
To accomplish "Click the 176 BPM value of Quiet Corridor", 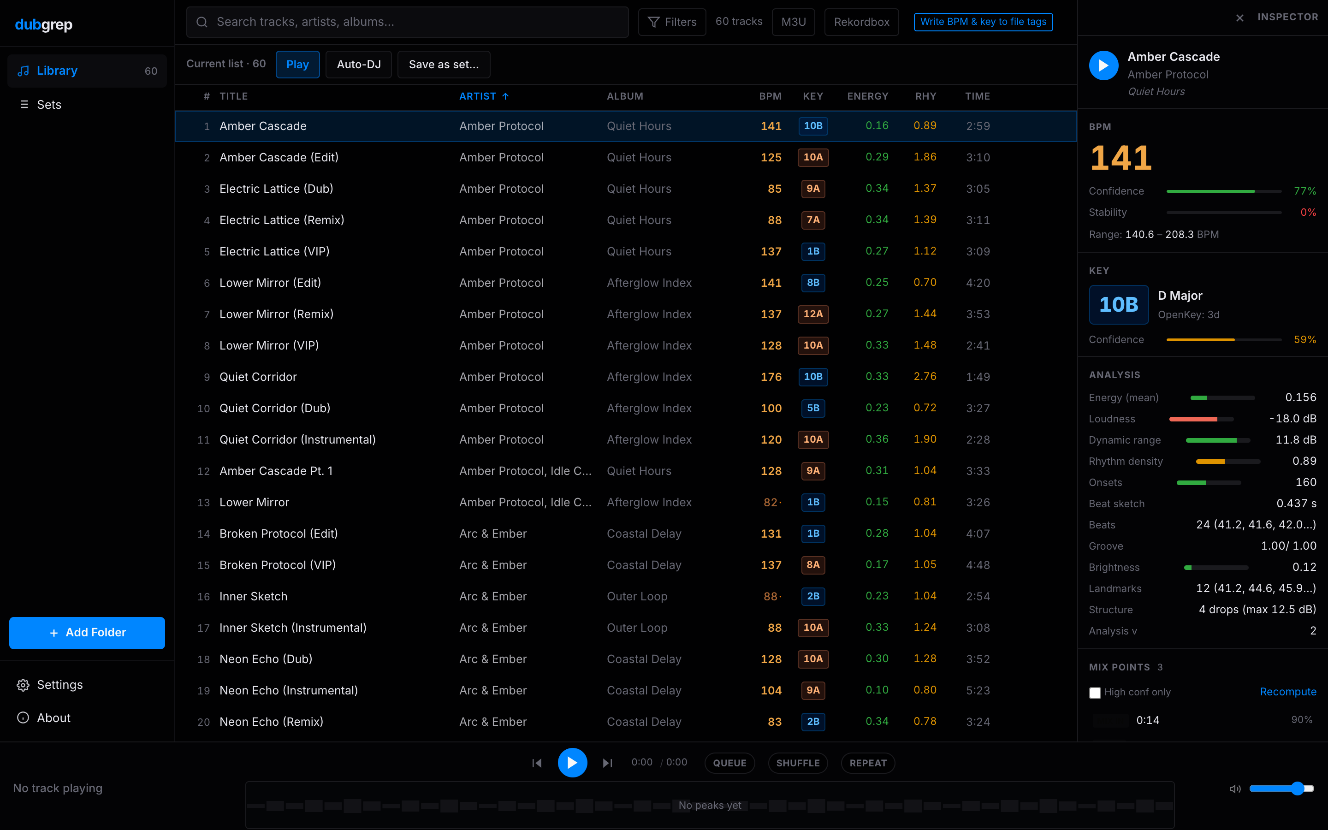I will (x=771, y=377).
